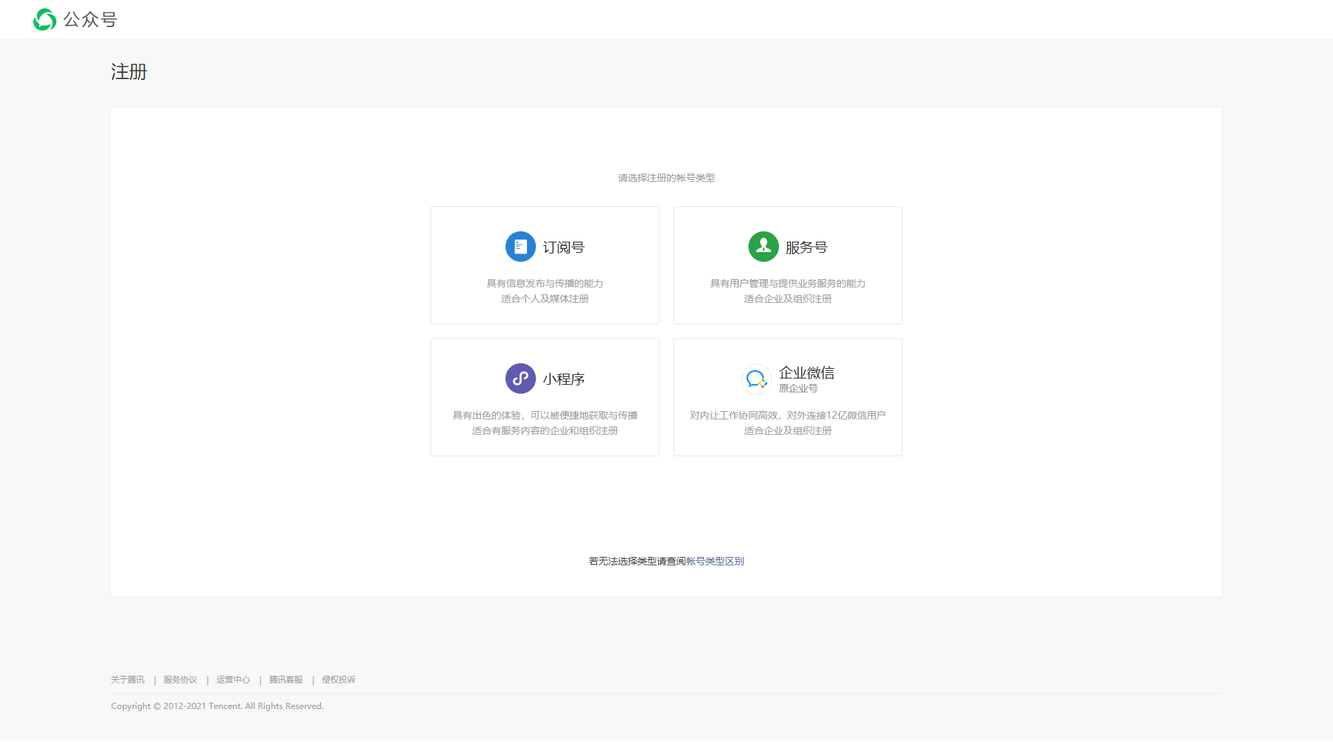Open the 帐号类型区别 help link
This screenshot has width=1333, height=750.
click(715, 561)
